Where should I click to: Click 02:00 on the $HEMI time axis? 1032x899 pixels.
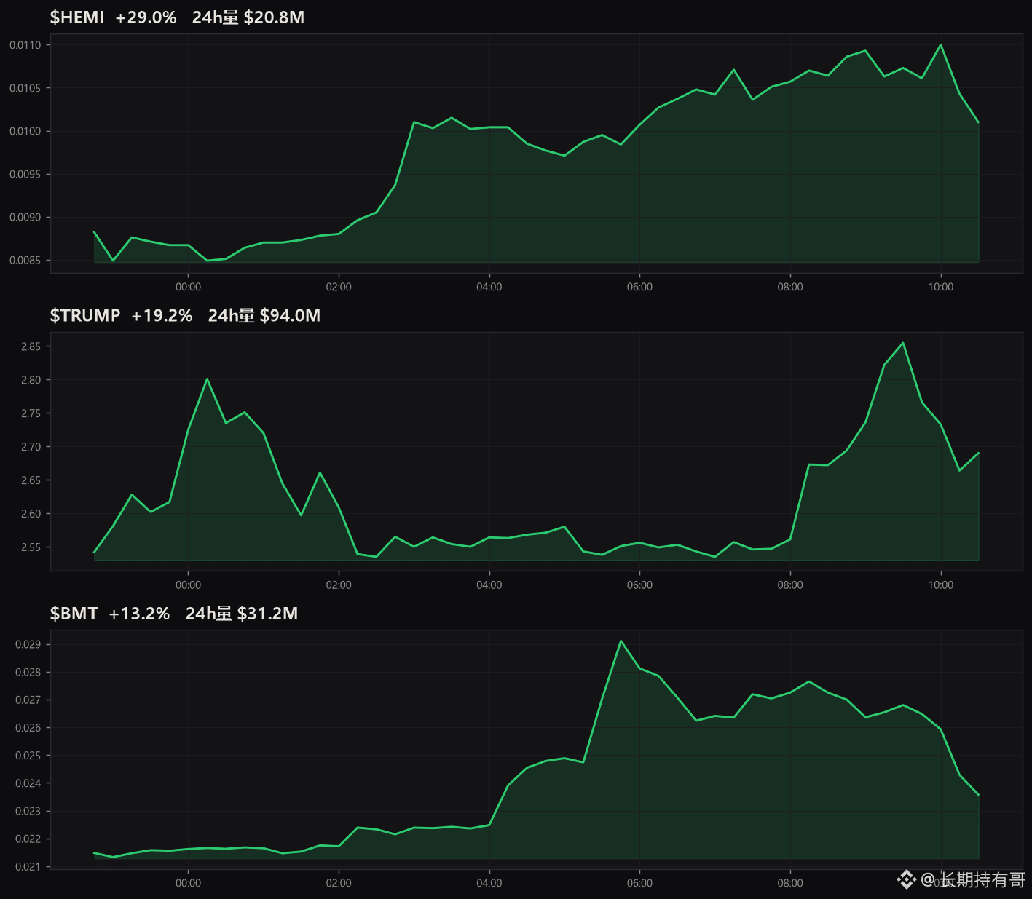[x=339, y=287]
